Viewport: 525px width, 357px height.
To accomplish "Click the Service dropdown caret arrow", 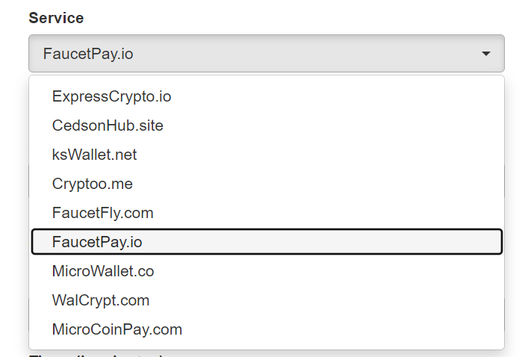I will 485,54.
